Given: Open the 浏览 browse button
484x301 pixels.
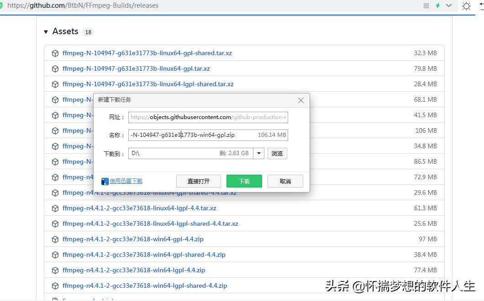Looking at the screenshot, I should coord(277,153).
